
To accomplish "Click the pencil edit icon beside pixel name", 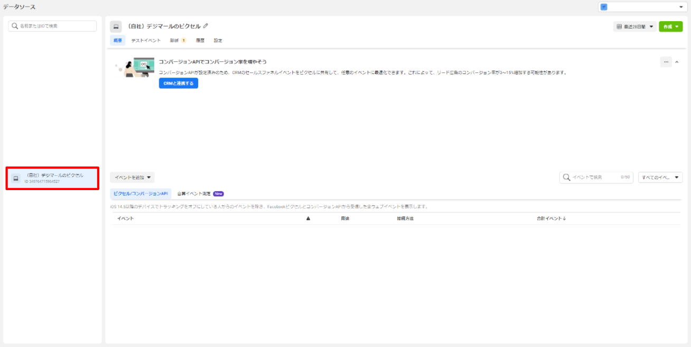I will pos(206,26).
